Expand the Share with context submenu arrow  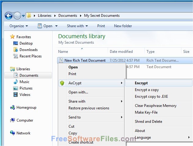pos(122,101)
